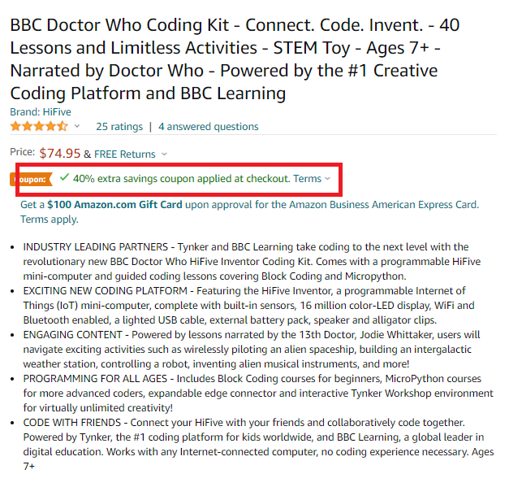Expand the rating breakdown chevron beside the stars

pyautogui.click(x=77, y=126)
